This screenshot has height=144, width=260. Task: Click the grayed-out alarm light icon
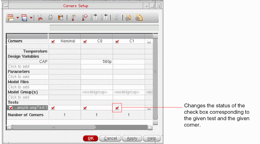tap(116, 17)
